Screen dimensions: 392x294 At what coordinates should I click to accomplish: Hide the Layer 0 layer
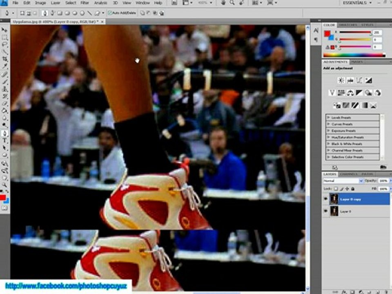325,211
